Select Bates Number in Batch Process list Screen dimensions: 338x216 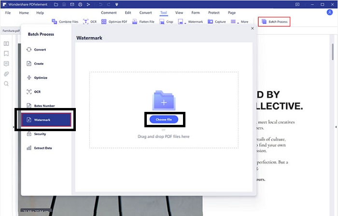point(46,106)
